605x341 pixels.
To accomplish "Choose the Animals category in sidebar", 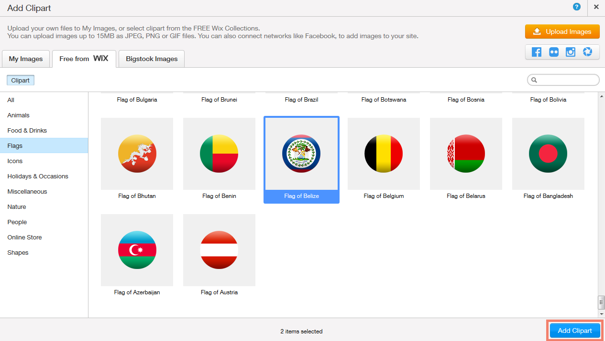I will point(19,115).
